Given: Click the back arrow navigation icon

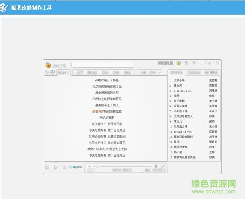Looking at the screenshot, I should 46,72.
